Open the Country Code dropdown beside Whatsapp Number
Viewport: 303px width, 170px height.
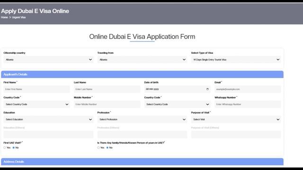(177, 104)
